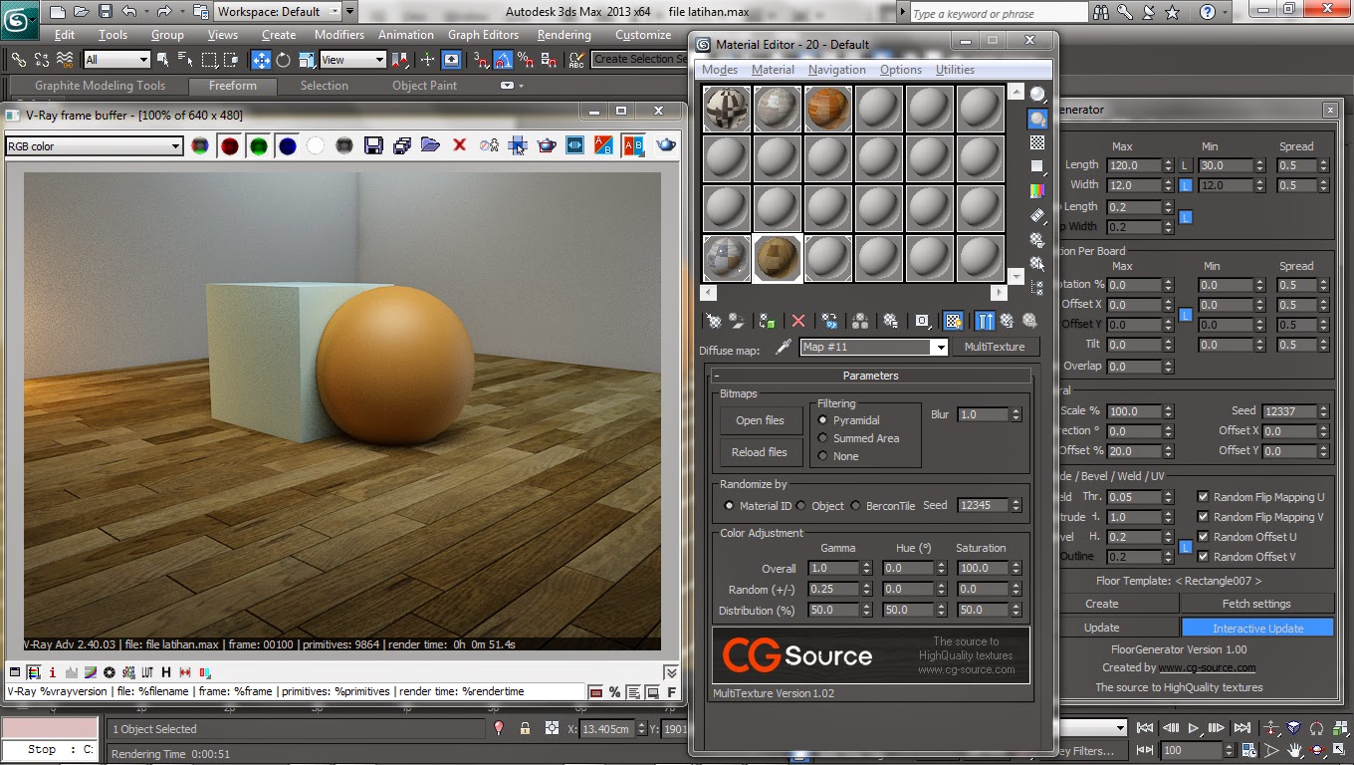Save the rendered image from V-Ray frame buffer
The height and width of the screenshot is (765, 1354).
point(373,145)
